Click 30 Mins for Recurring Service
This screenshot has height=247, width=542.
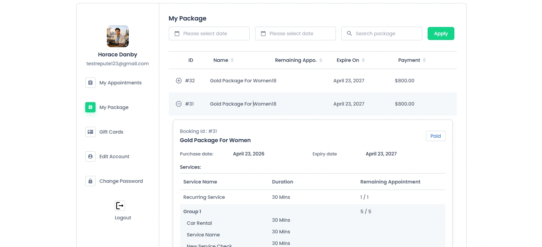[x=281, y=197]
